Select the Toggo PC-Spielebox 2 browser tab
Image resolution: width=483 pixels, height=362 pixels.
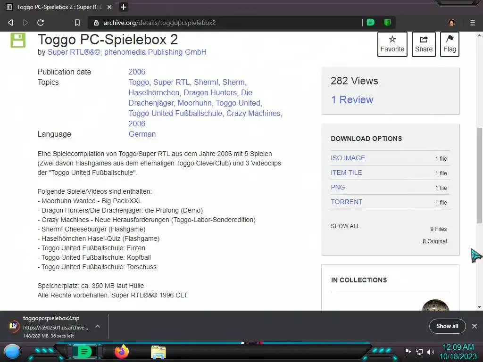[x=58, y=7]
